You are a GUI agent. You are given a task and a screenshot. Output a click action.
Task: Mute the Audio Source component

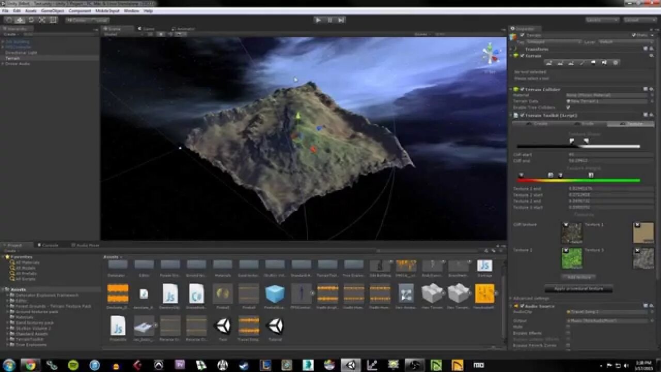pyautogui.click(x=568, y=326)
